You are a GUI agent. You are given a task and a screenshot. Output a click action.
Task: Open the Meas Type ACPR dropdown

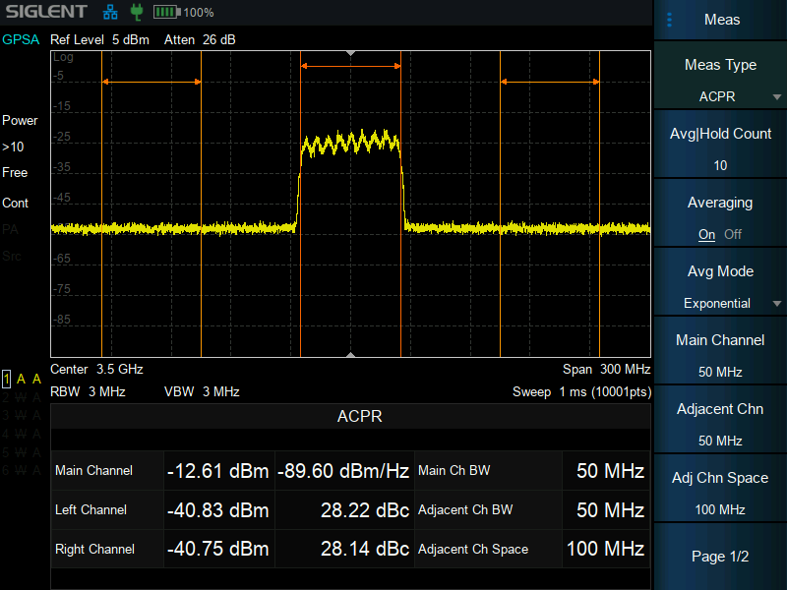[x=720, y=76]
